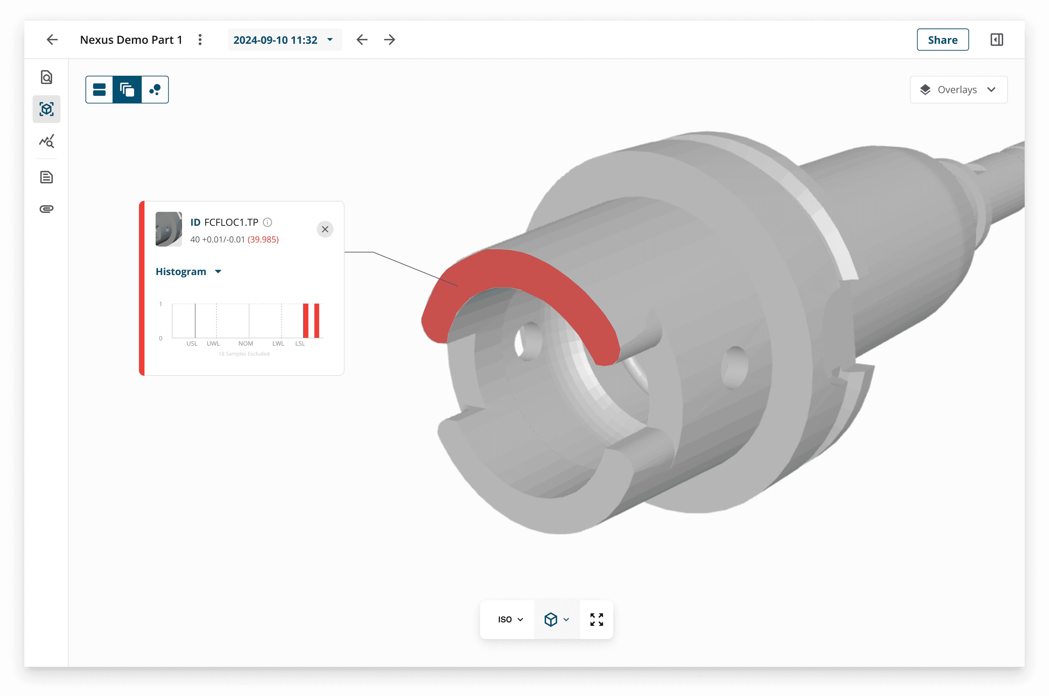Click the red histogram bar near LSL
This screenshot has height=696, width=1049.
coord(306,321)
